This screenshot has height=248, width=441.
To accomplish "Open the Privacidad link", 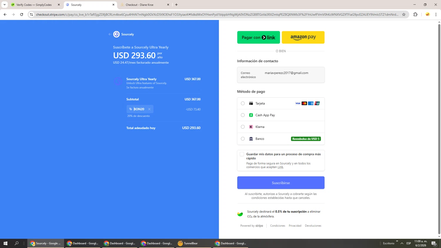I will 295,226.
